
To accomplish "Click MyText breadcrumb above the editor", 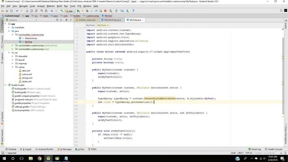I will [90, 25].
